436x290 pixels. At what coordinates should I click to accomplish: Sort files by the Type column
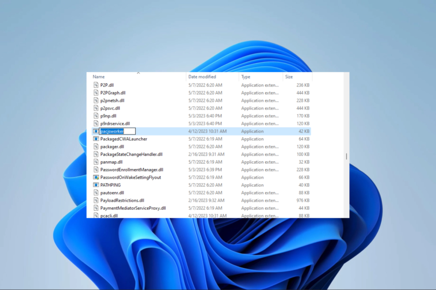pyautogui.click(x=246, y=77)
